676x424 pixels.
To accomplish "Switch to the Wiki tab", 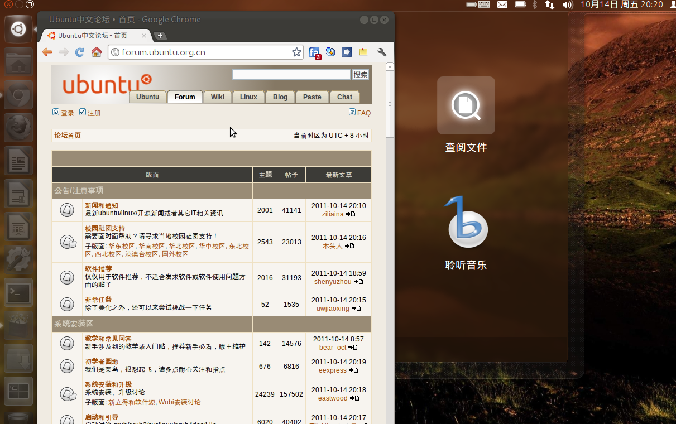I will point(218,97).
